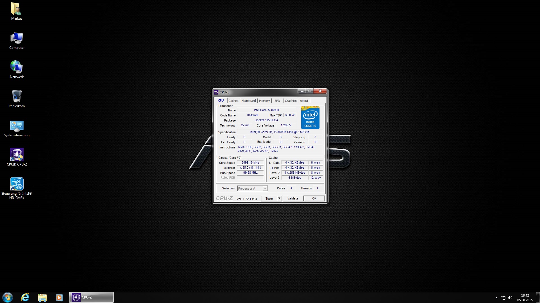The image size is (540, 303).
Task: Click the OK button in CPU-Z
Action: 314,198
